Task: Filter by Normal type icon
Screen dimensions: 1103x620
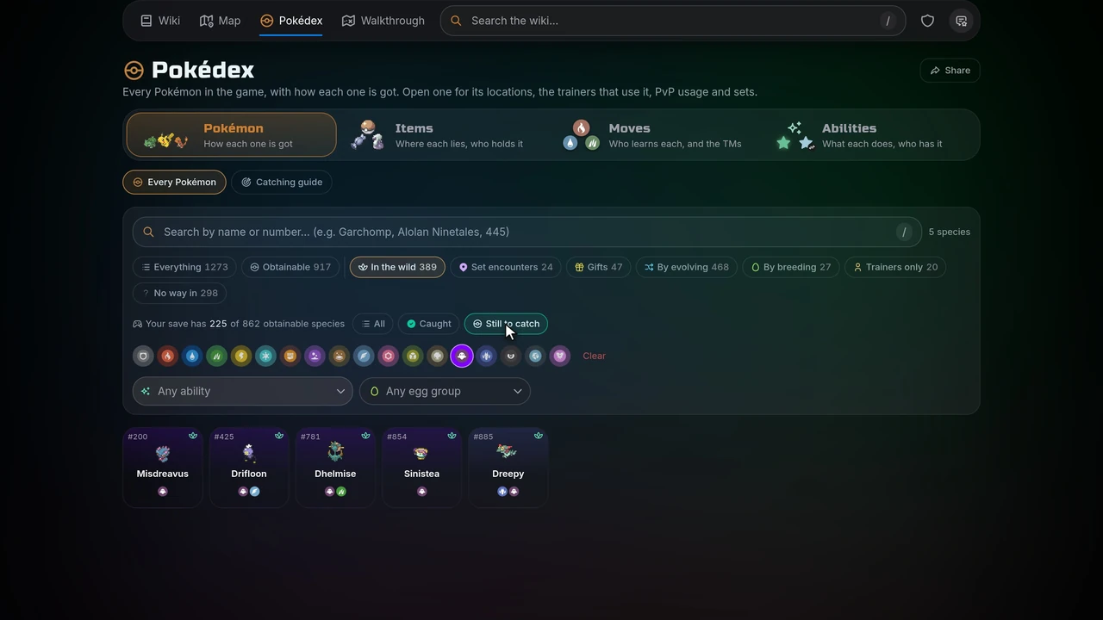Action: pos(143,356)
